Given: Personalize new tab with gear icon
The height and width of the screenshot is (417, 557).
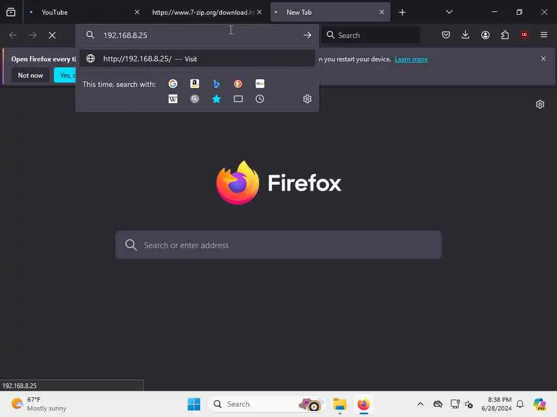Looking at the screenshot, I should [x=540, y=104].
